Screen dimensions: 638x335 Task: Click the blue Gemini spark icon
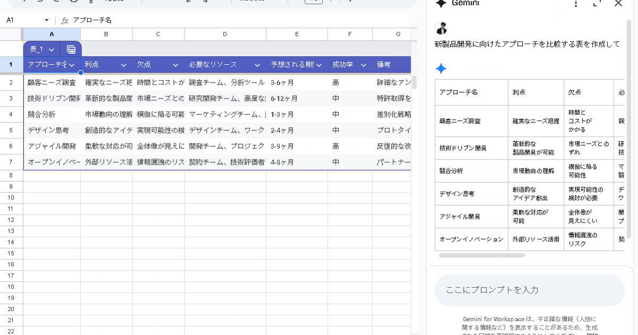click(x=441, y=69)
